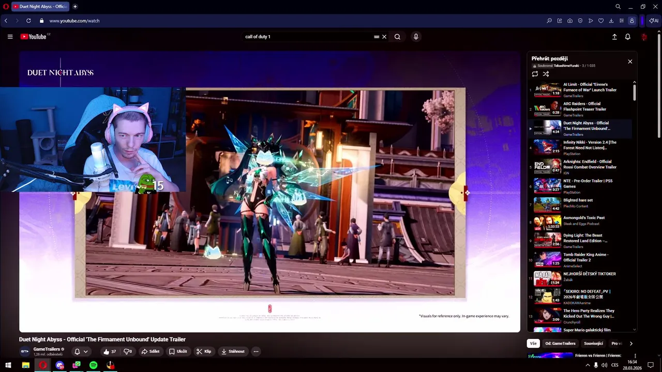Select The Hero Party Realizes video
The image size is (662, 372).
579,316
